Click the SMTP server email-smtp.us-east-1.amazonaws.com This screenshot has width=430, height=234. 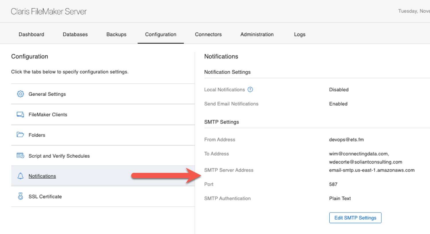tap(372, 170)
